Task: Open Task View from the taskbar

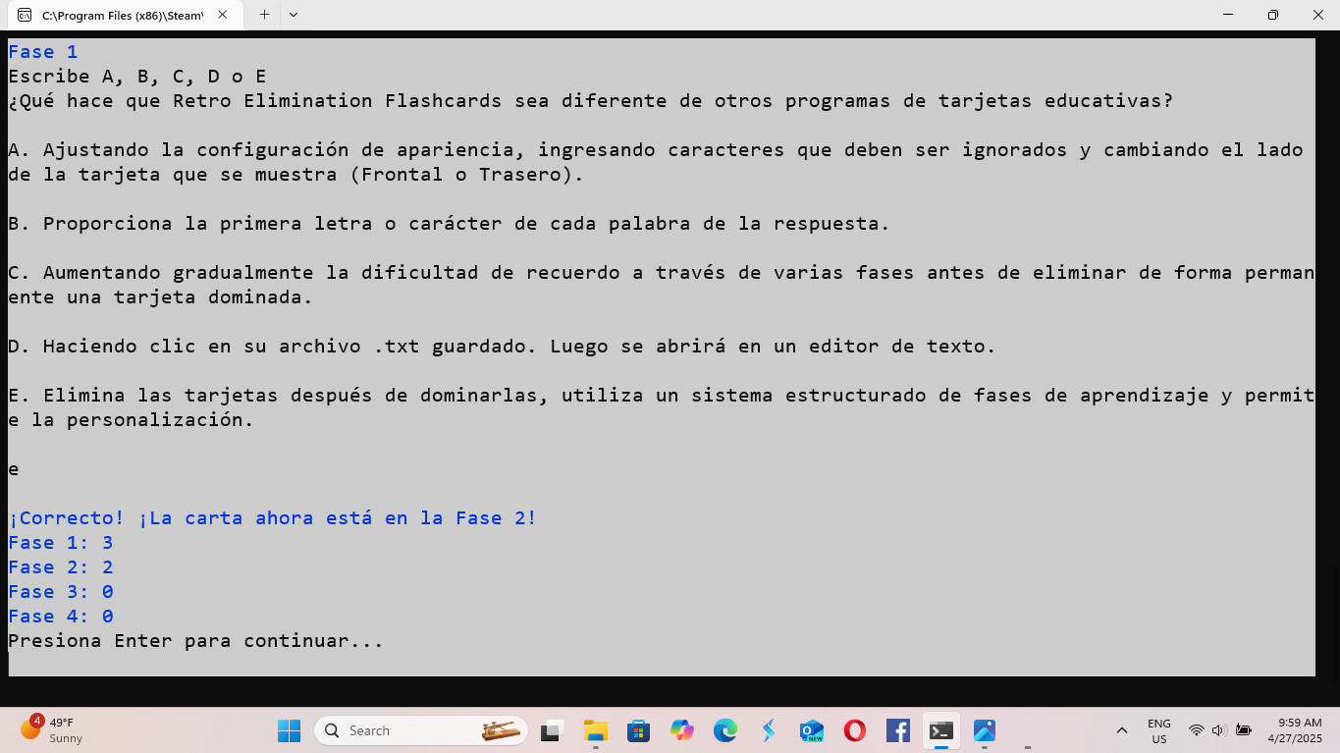Action: [x=552, y=730]
